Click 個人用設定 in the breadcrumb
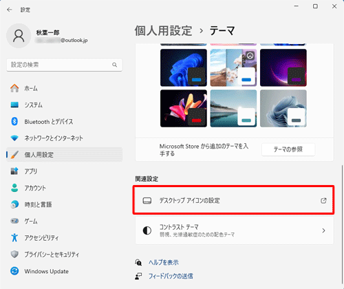344x289 pixels. 163,31
